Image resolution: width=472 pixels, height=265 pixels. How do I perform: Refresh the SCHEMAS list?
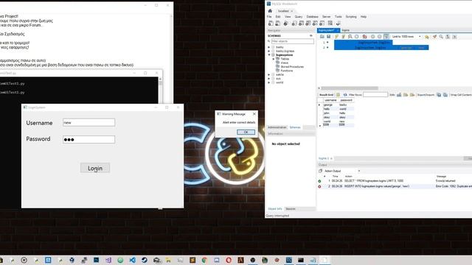(x=311, y=35)
